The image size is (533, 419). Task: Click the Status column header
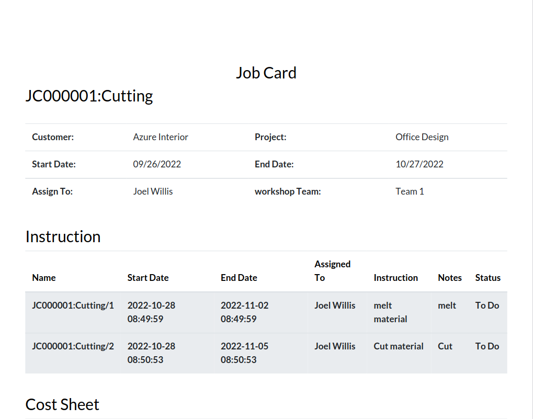tap(488, 278)
